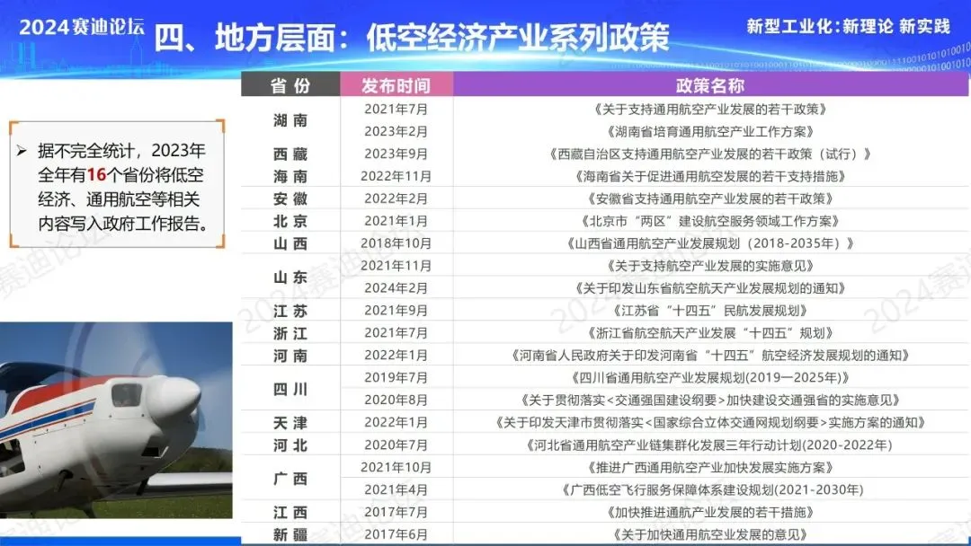Select the 山西 province cell

coord(290,243)
